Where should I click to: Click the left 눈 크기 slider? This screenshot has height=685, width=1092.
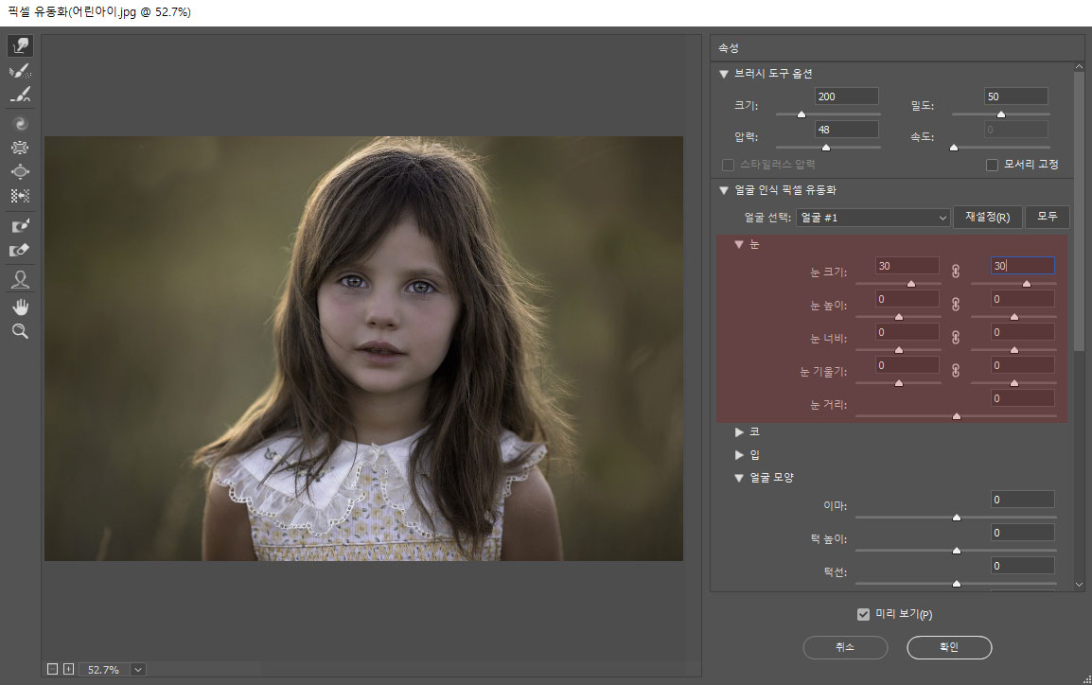tap(898, 283)
